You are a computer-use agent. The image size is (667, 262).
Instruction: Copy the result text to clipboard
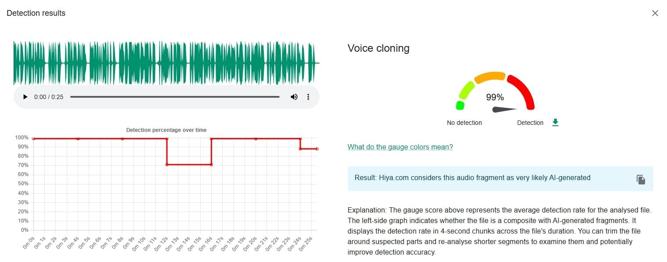click(641, 179)
